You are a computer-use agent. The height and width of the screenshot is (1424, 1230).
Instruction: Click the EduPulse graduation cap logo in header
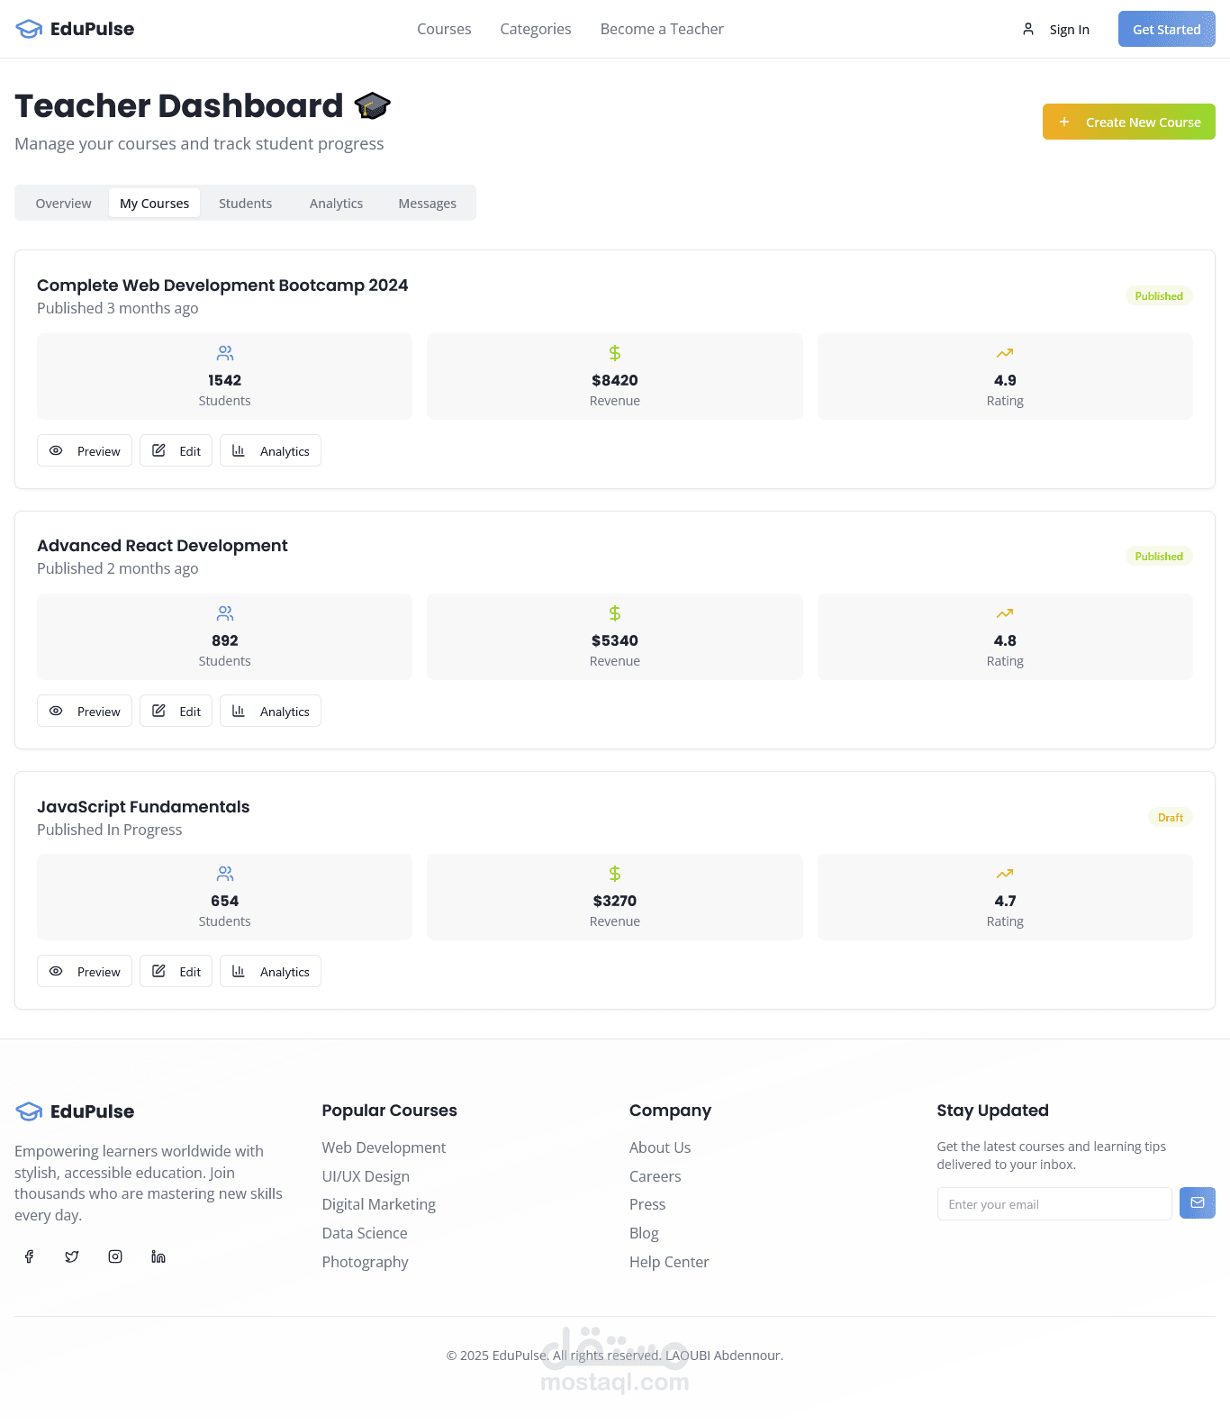click(29, 29)
